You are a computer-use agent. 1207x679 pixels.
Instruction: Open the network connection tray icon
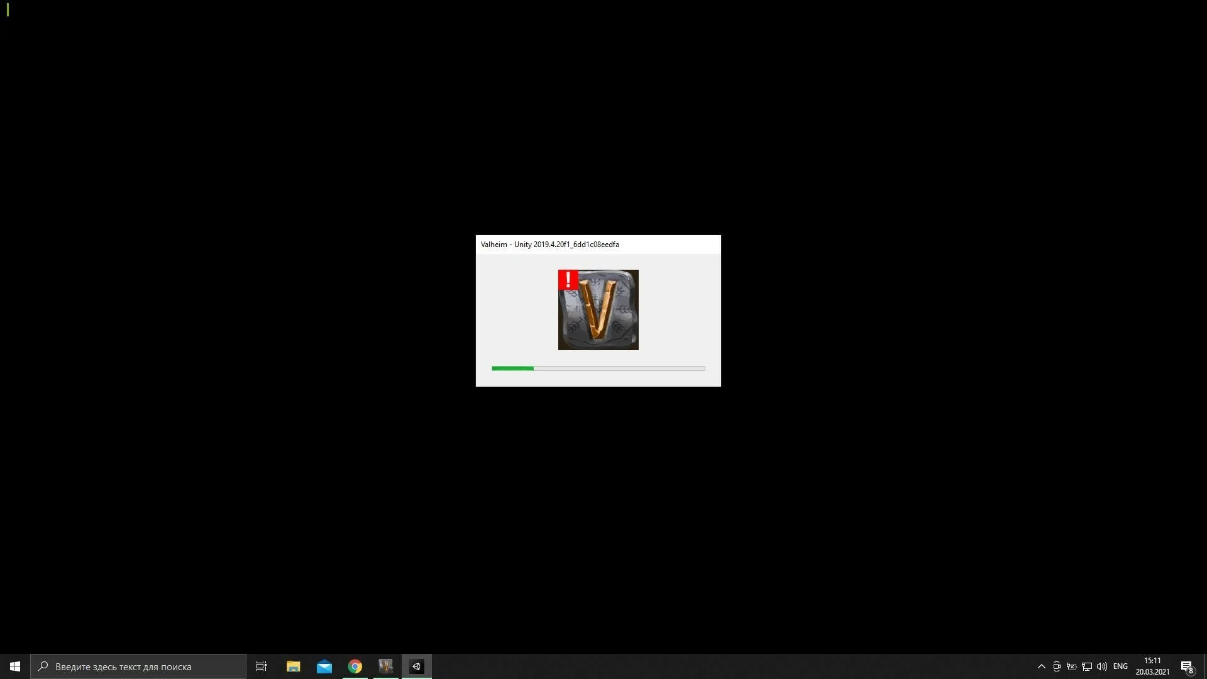pyautogui.click(x=1087, y=666)
